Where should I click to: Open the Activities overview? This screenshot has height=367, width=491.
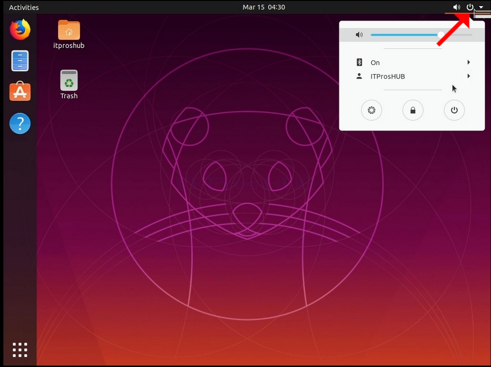pyautogui.click(x=24, y=7)
